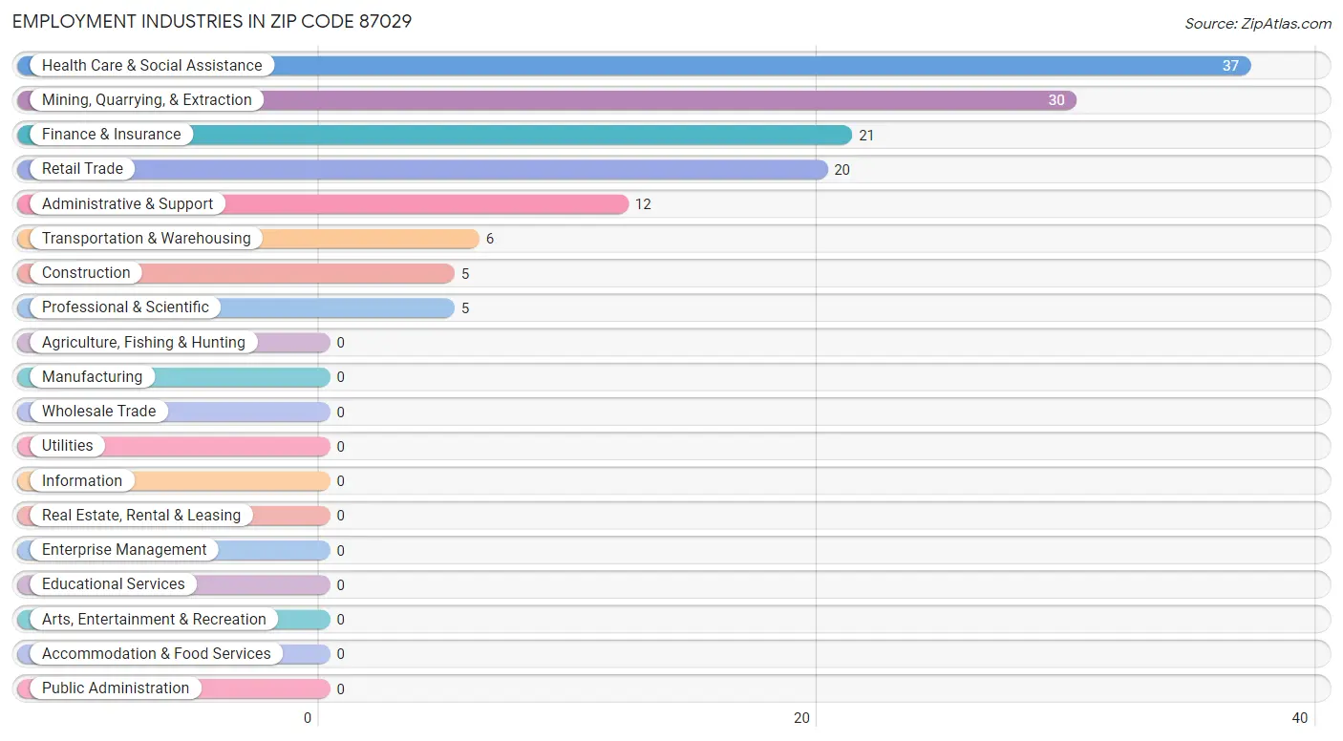
Task: Click the Educational Services label
Action: [114, 584]
